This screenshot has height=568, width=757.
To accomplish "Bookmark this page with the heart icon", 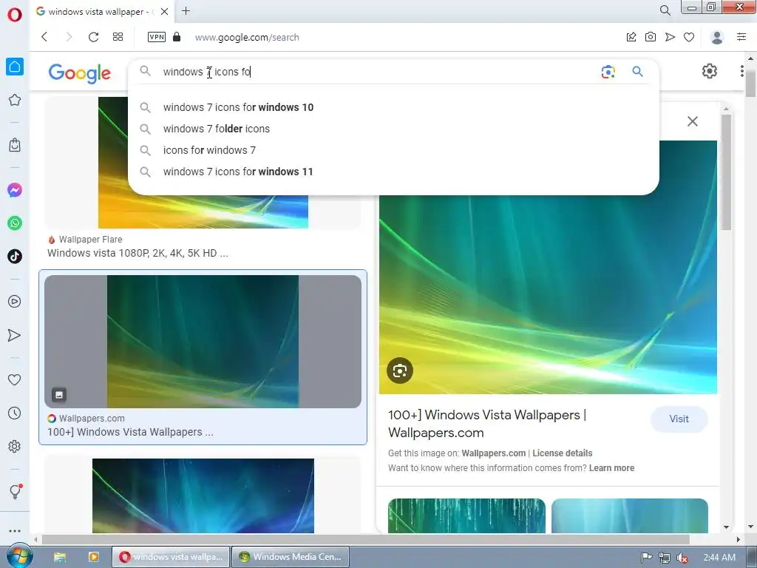I will 689,37.
